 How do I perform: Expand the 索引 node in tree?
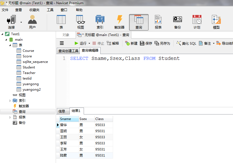click(x=10, y=101)
